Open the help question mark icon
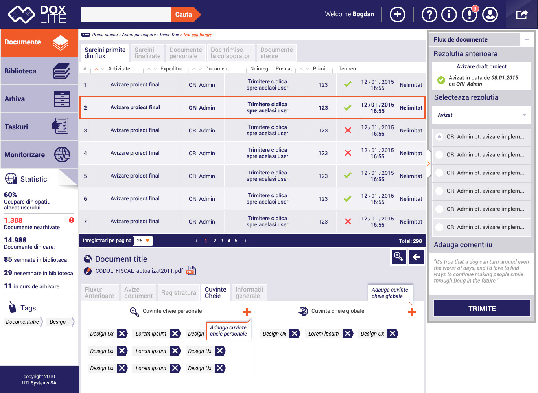This screenshot has width=538, height=393. click(x=429, y=15)
